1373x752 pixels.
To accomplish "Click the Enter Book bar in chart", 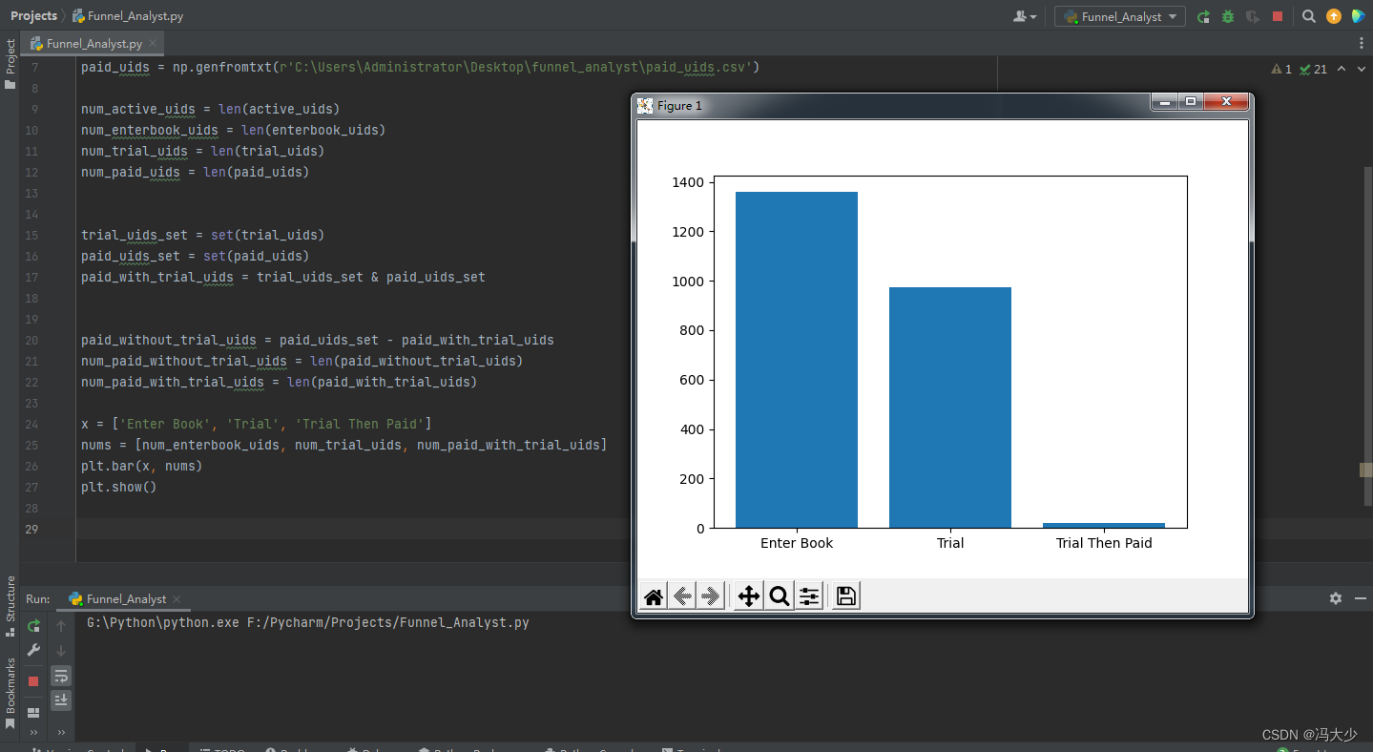I will tap(797, 360).
